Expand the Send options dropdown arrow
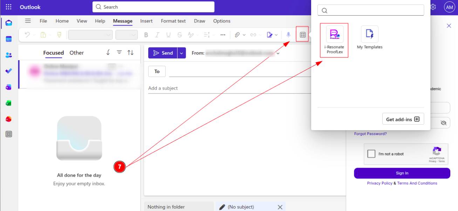 pos(182,53)
